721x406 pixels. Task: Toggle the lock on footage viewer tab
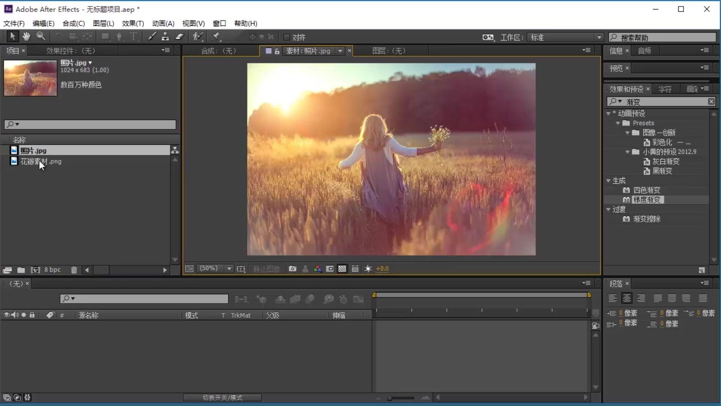click(277, 51)
